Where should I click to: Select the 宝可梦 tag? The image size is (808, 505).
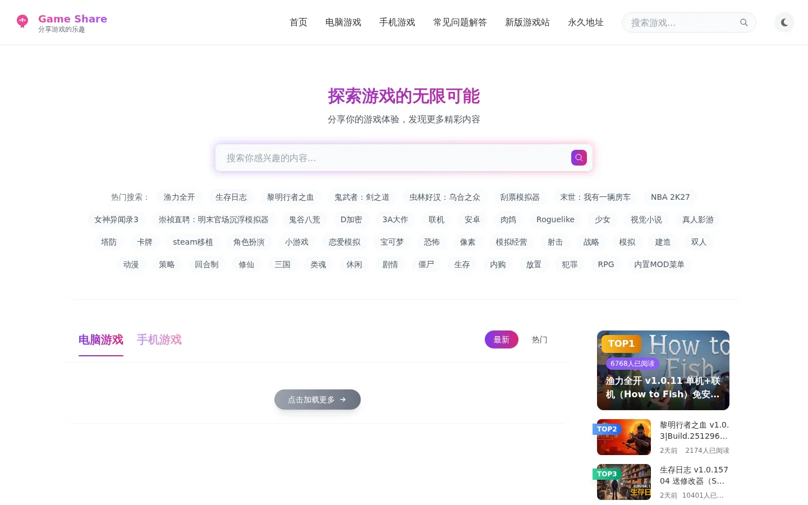coord(392,242)
